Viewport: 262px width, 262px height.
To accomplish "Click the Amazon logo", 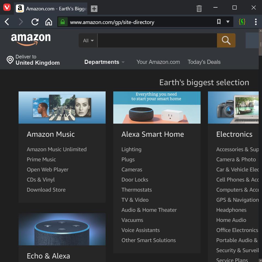I will [31, 39].
